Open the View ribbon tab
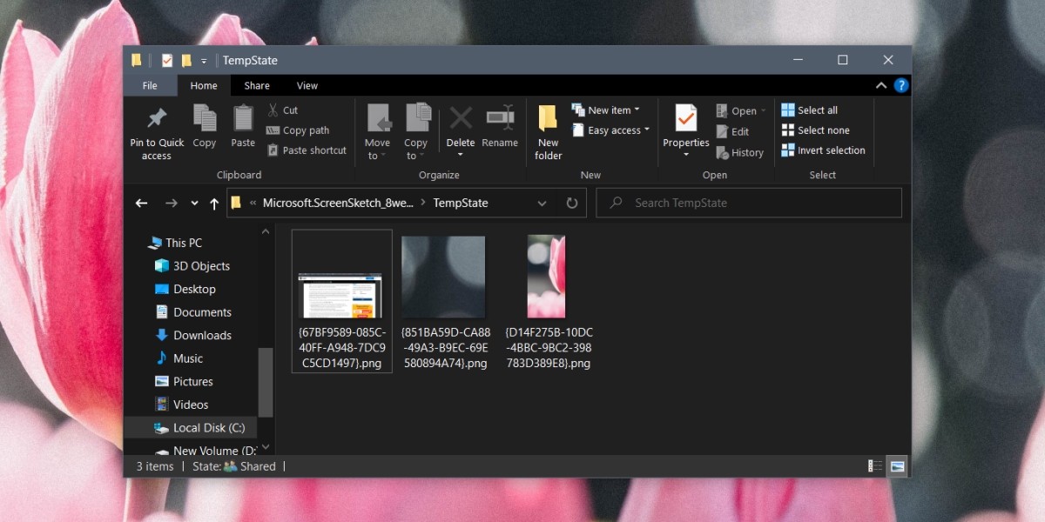This screenshot has width=1045, height=522. [307, 85]
